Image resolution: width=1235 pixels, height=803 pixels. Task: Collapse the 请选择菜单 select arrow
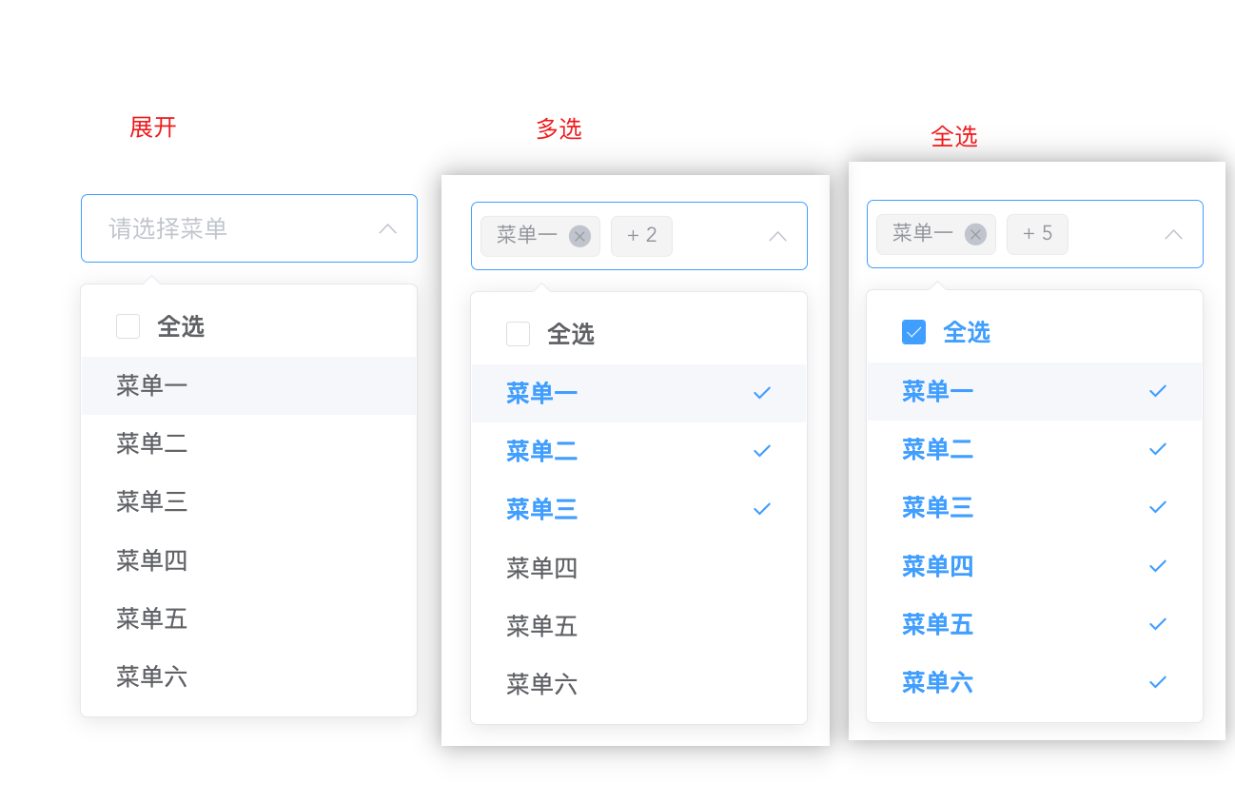(x=387, y=228)
